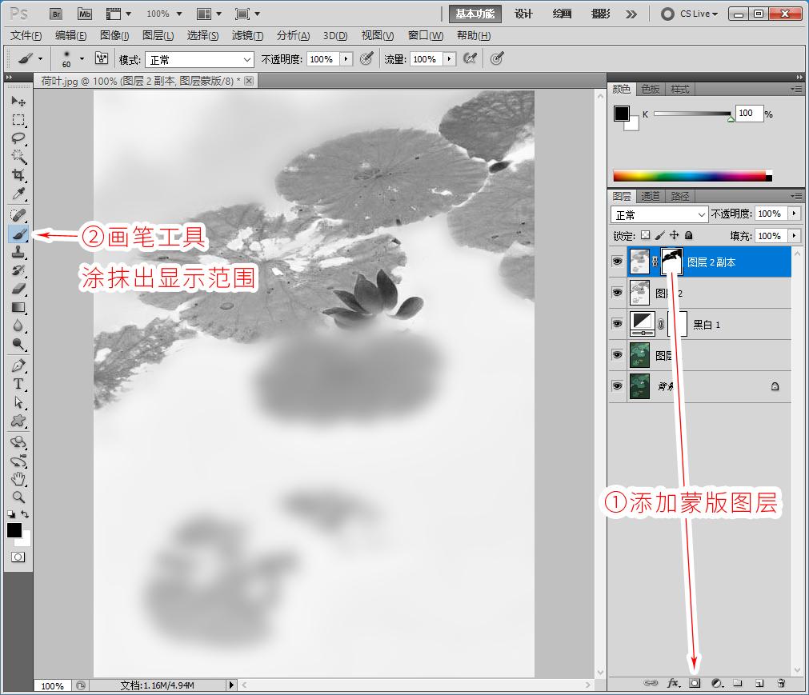The image size is (809, 695).
Task: Hide the 黑白 1 adjustment layer
Action: point(617,323)
